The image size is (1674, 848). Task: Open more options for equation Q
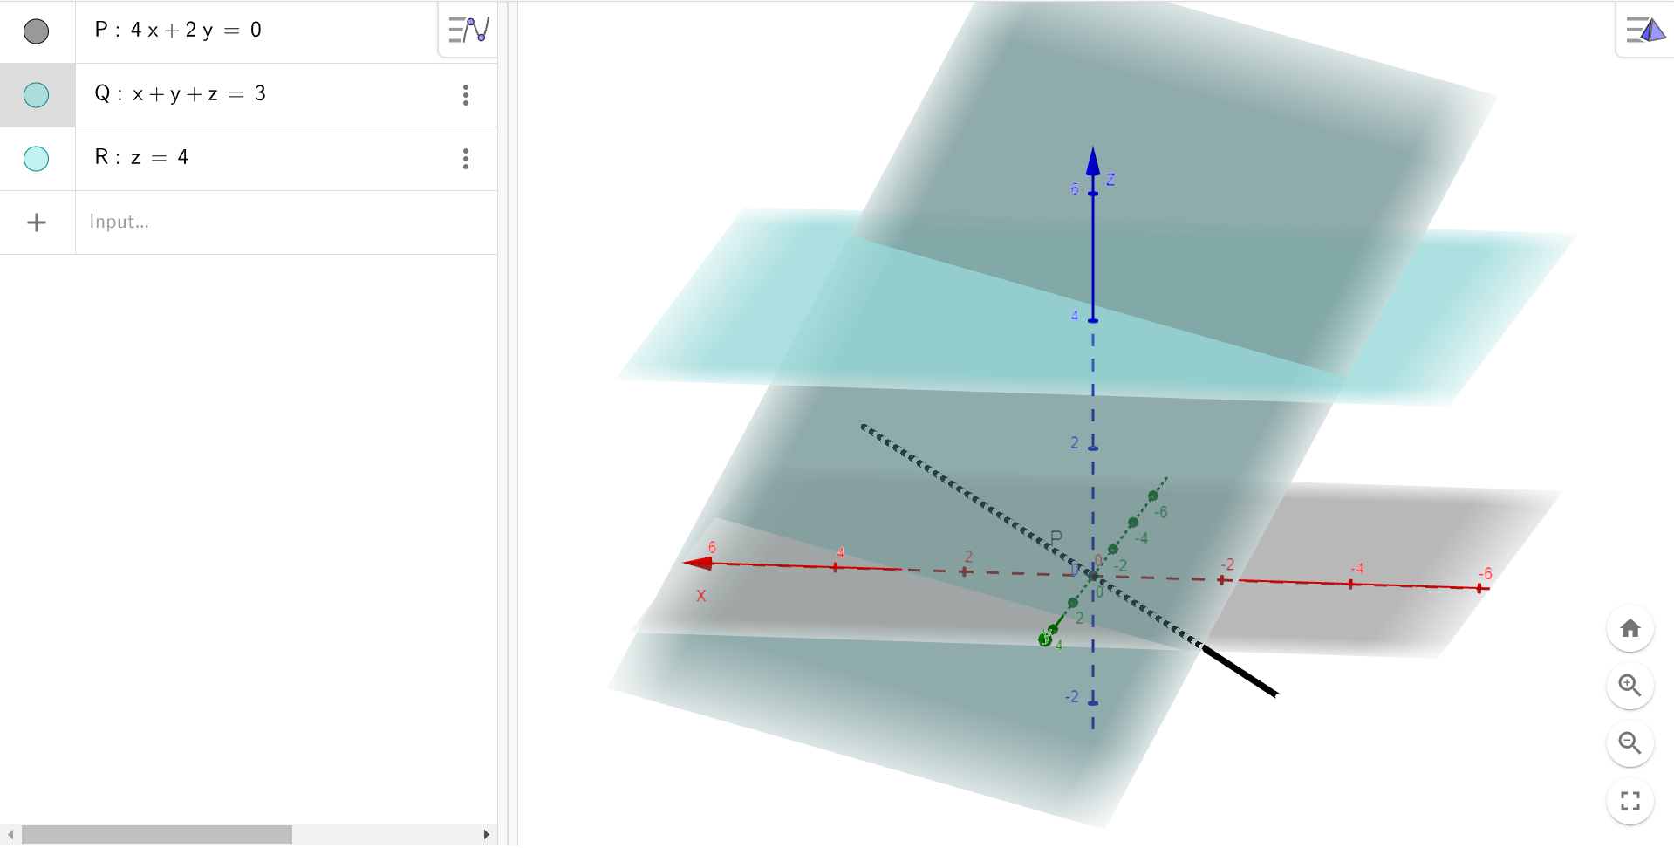(x=466, y=95)
